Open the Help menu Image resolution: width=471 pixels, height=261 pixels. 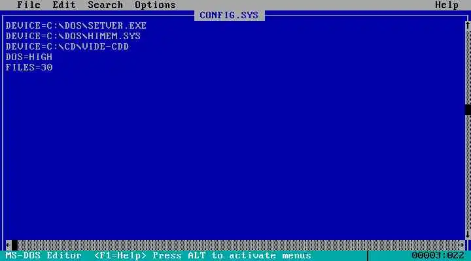(x=447, y=5)
